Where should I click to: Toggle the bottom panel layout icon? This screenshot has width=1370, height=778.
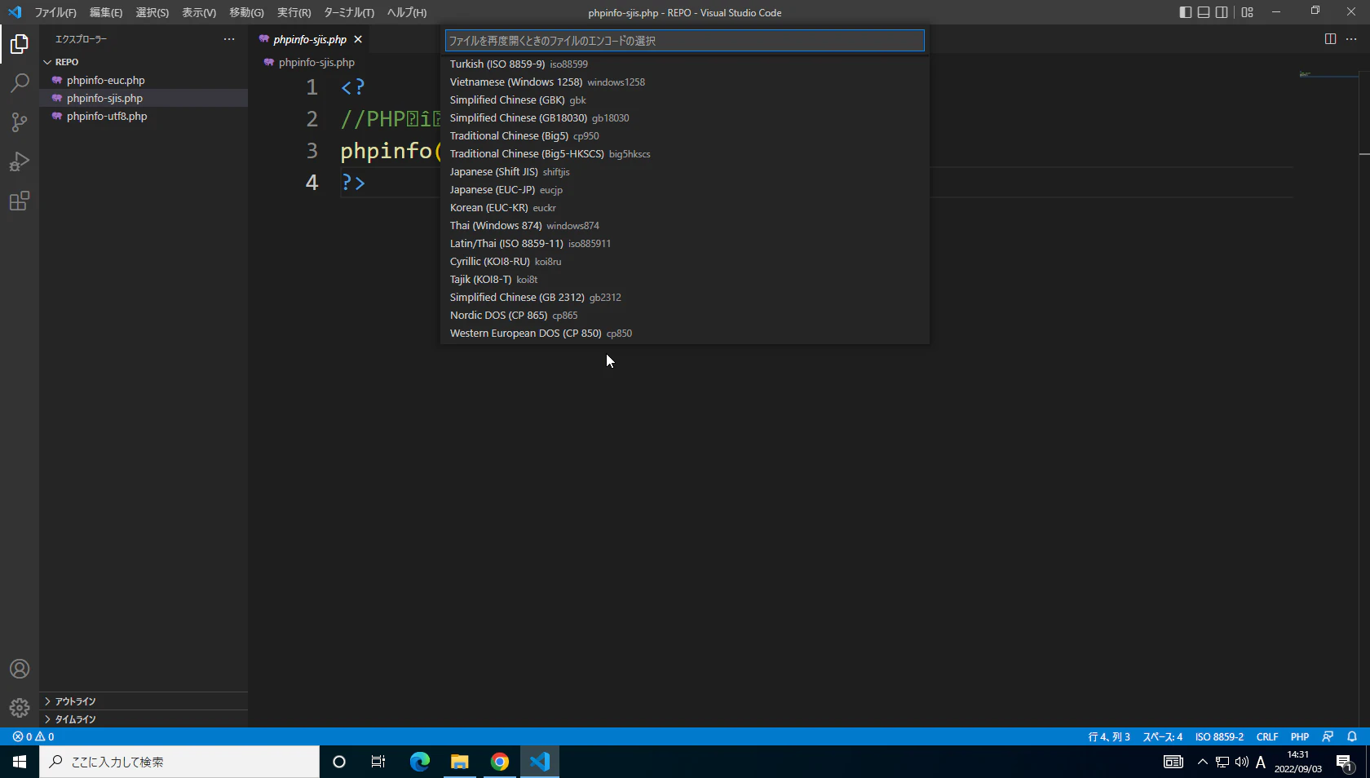click(1204, 12)
